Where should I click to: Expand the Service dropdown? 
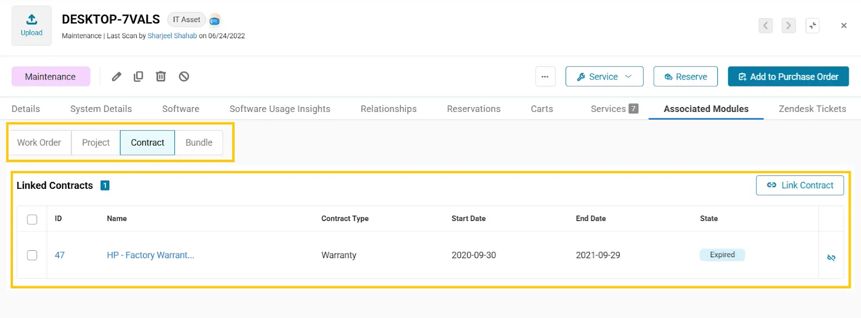[604, 76]
